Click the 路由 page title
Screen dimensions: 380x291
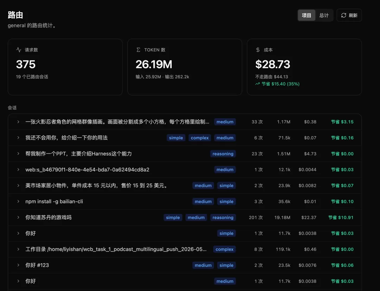click(15, 15)
